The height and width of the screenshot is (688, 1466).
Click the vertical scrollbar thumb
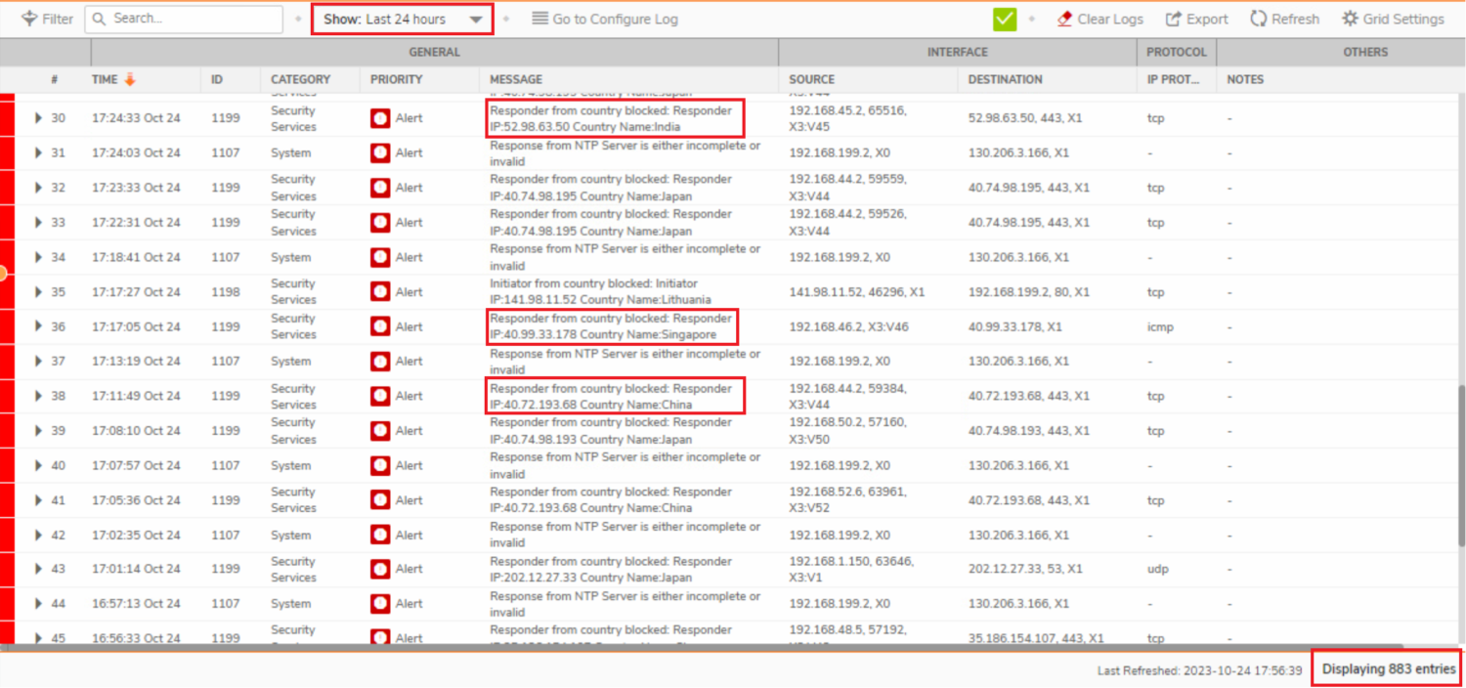[x=1461, y=464]
